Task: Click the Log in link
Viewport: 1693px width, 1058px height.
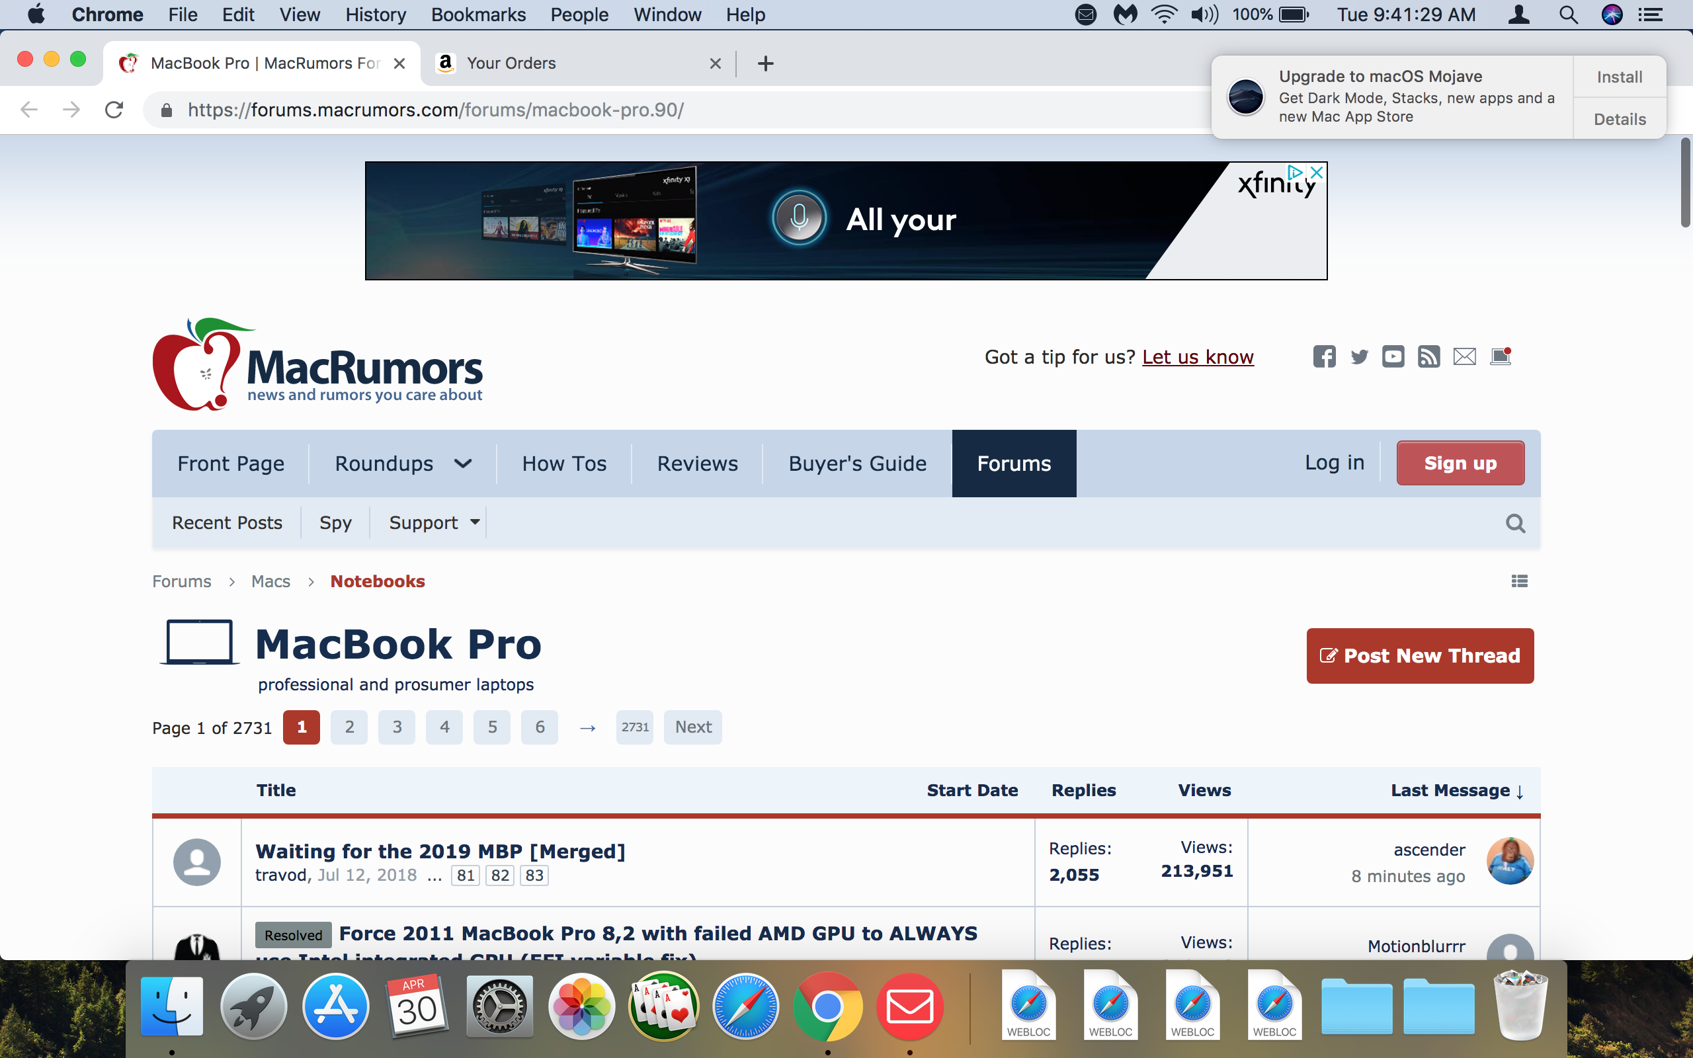Action: 1334,462
